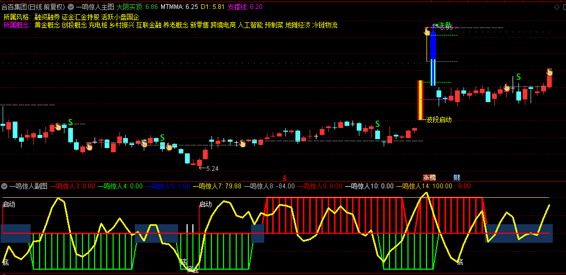This screenshot has width=566, height=275.
Task: Click the 一鸣惊人3: 0.00 readout
Action: click(72, 187)
